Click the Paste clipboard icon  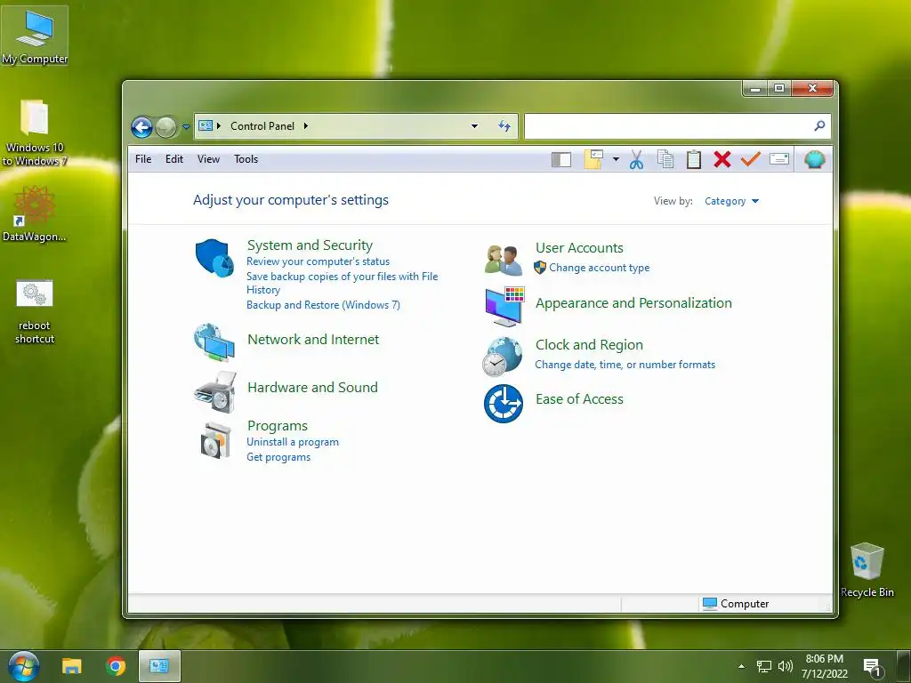coord(694,159)
